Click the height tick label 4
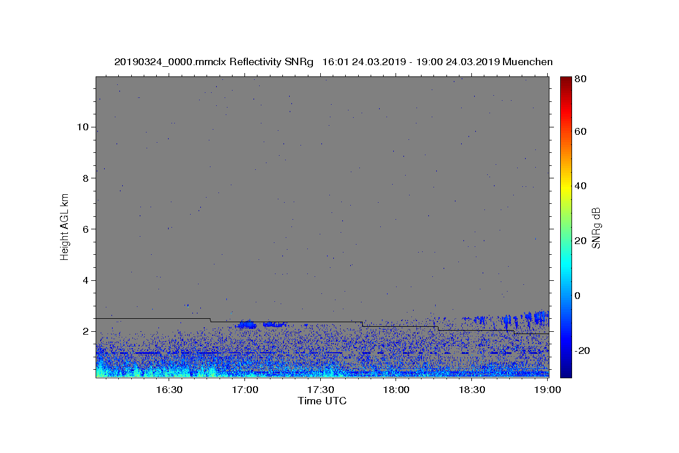 86,280
